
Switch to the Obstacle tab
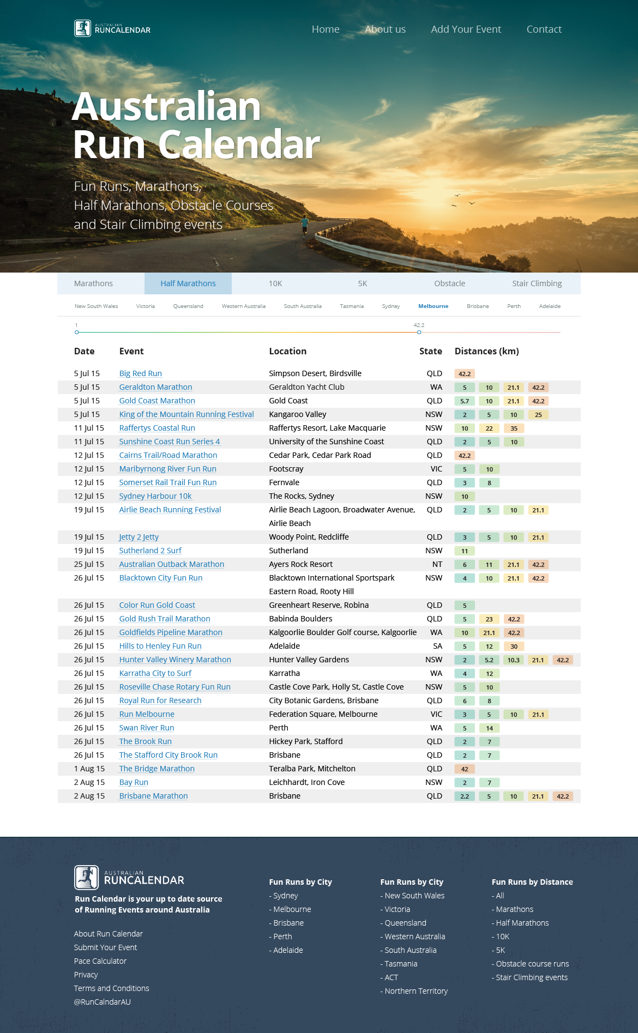[x=449, y=283]
